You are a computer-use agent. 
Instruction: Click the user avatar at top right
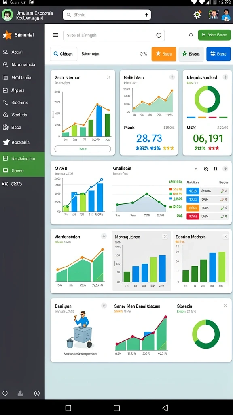226,15
